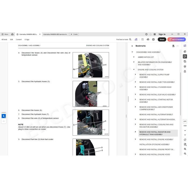
Task: Open the page thumbnails side icon
Action: (185, 62)
